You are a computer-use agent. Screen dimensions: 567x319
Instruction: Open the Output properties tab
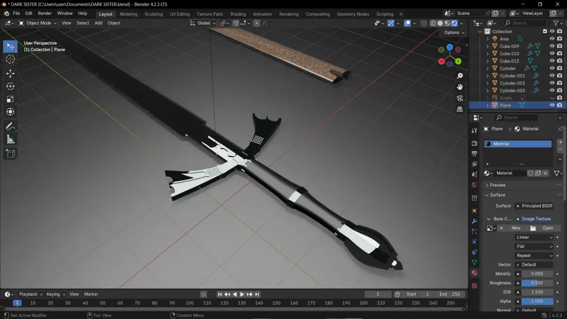point(474,153)
